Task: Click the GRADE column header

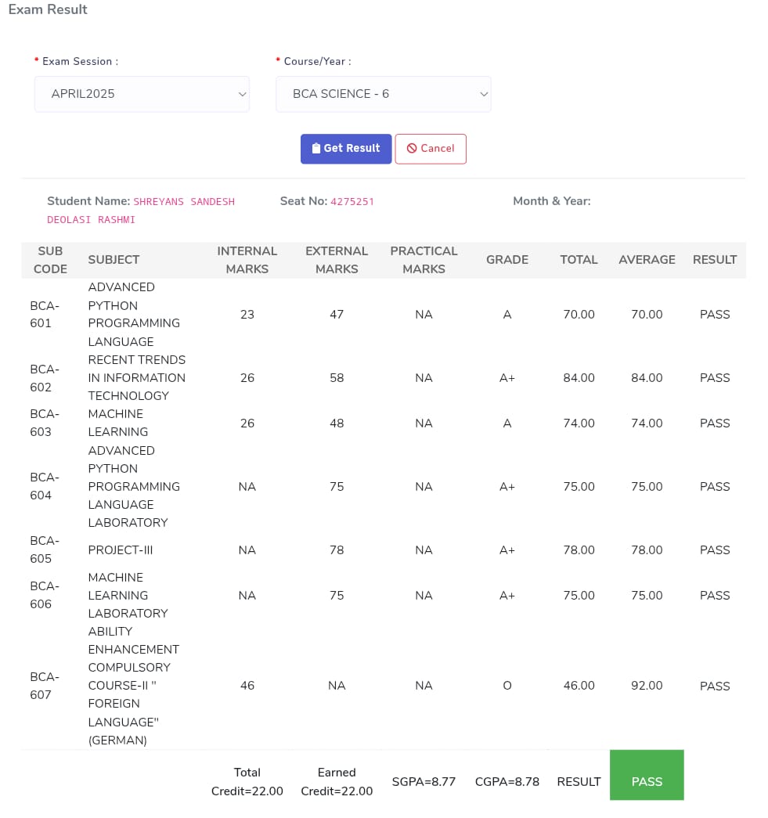Action: (507, 260)
